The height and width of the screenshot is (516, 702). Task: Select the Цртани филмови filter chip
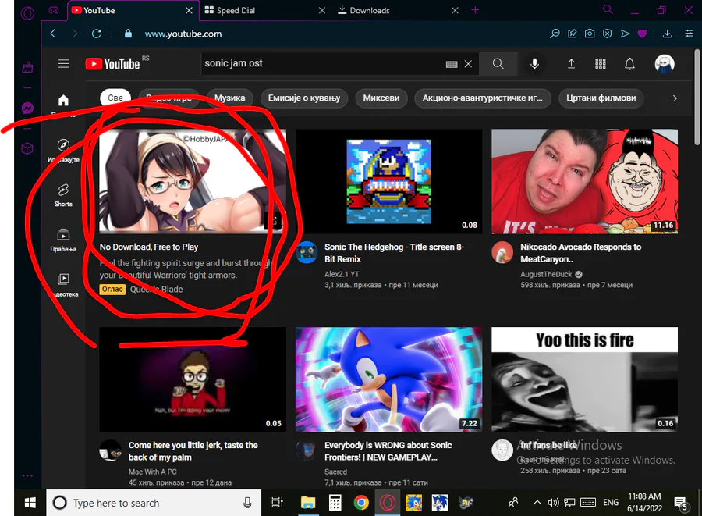click(601, 98)
